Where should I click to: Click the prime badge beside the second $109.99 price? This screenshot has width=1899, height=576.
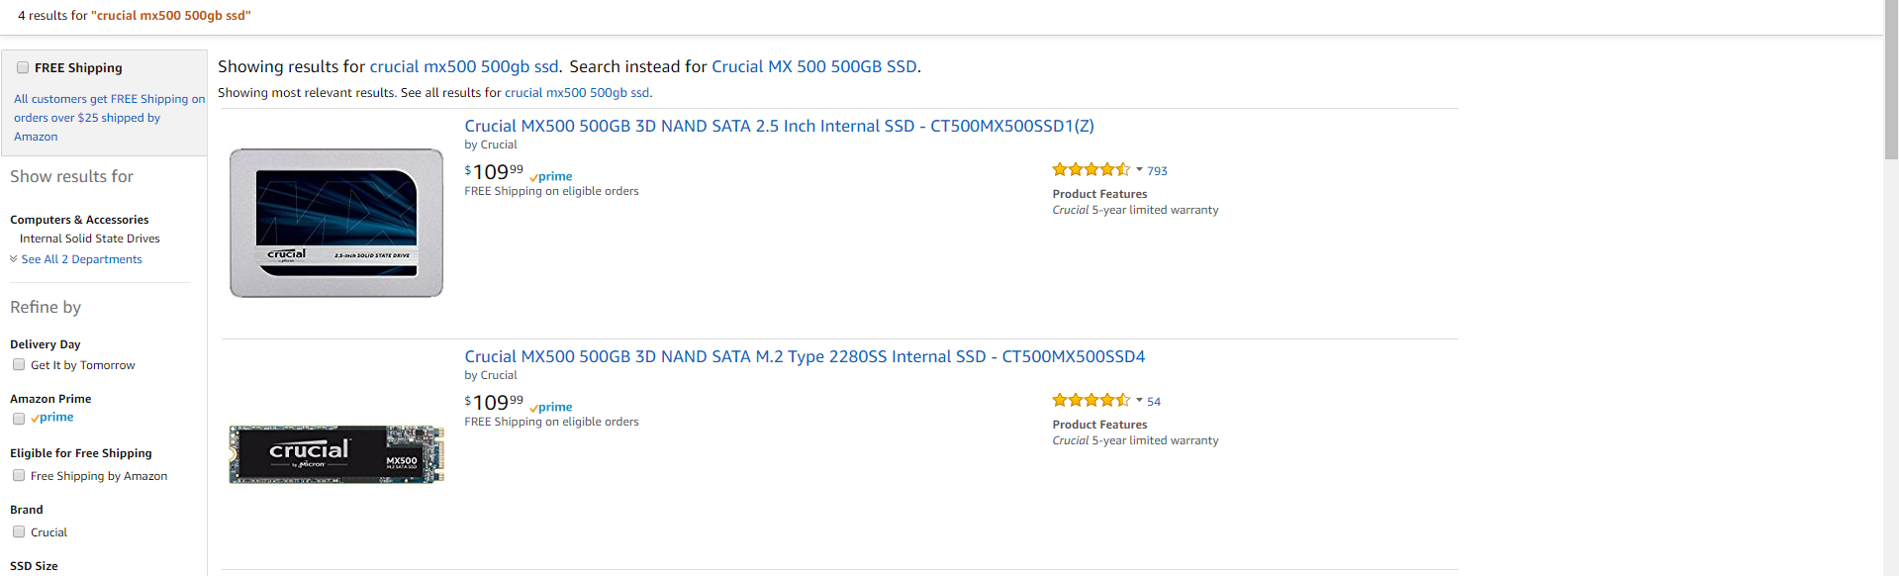tap(551, 407)
